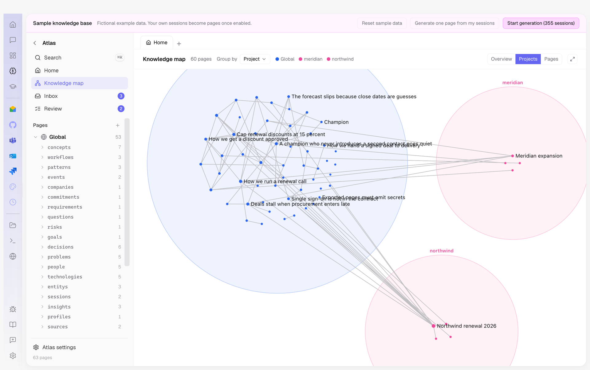Expand the concepts folder
The image size is (590, 370).
coord(42,147)
